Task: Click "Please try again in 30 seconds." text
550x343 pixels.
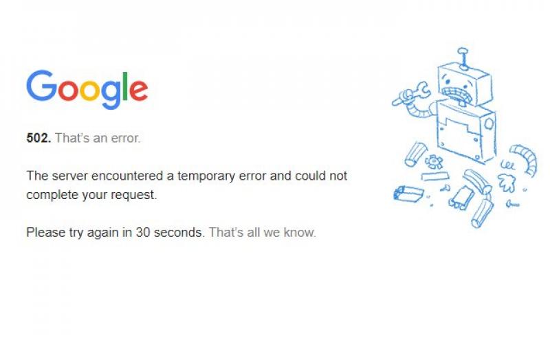Action: coord(115,233)
